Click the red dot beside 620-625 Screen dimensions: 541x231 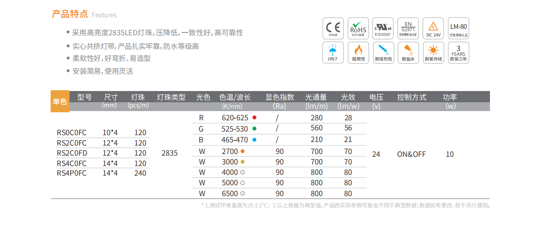[254, 118]
